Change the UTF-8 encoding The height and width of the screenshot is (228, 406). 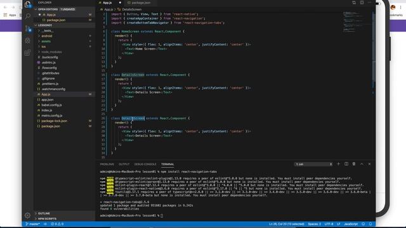click(x=329, y=224)
